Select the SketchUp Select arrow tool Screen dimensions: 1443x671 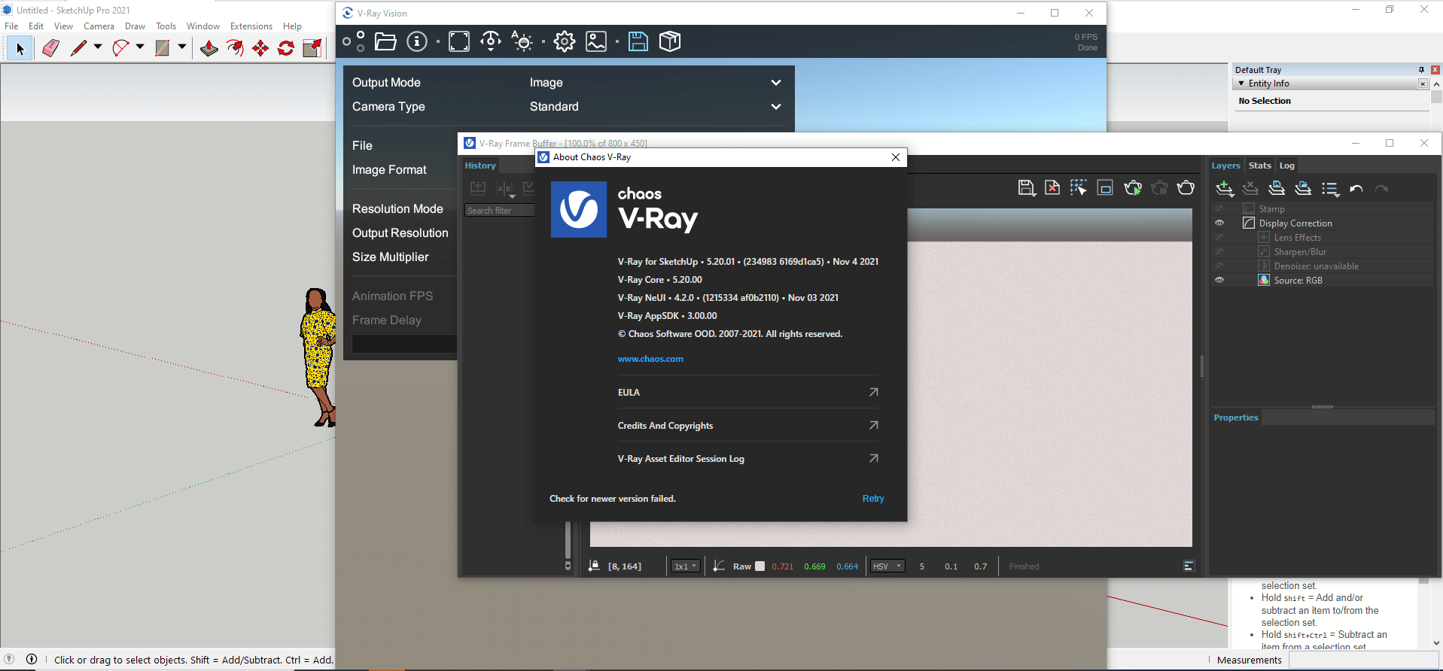(20, 48)
